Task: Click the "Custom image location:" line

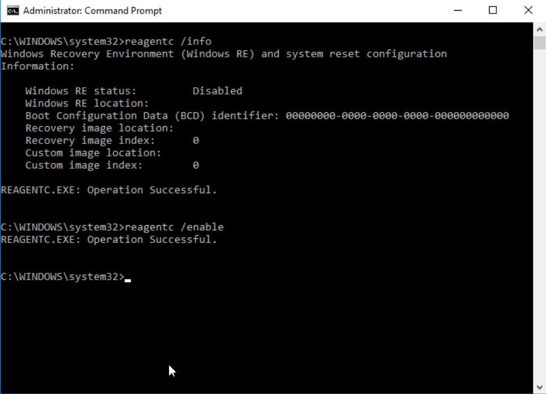Action: 93,153
